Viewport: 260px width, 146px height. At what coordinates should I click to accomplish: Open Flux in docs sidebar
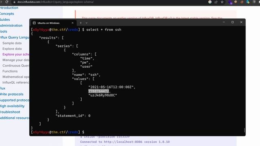[x=2, y=88]
